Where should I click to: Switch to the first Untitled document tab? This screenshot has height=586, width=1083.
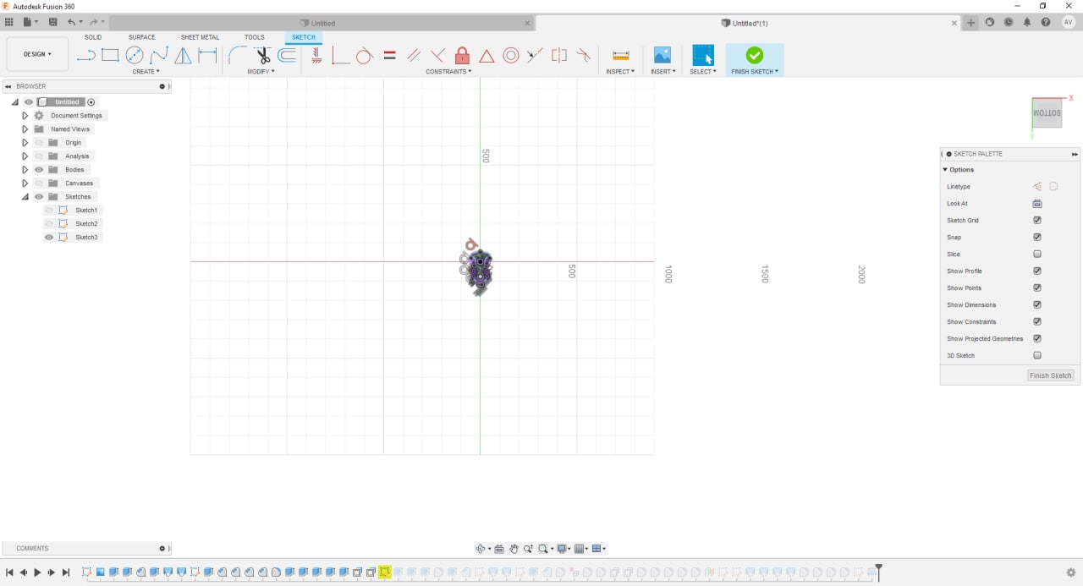322,23
